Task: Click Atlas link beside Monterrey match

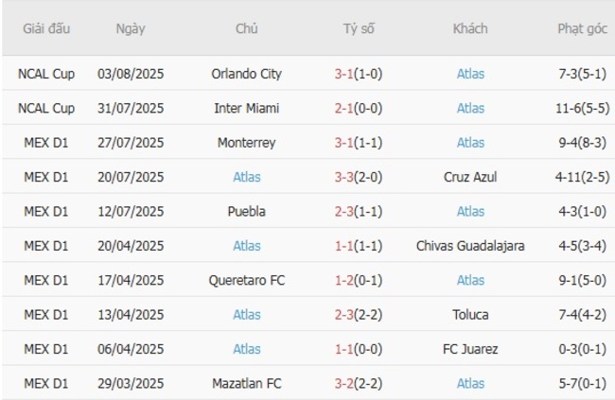Action: [470, 143]
